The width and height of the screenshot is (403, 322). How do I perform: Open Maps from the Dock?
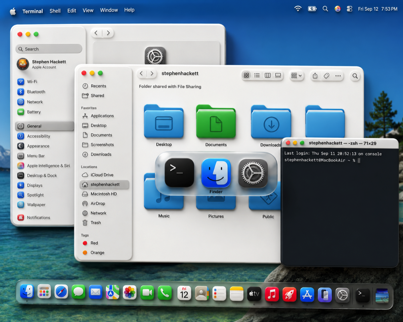(113, 292)
